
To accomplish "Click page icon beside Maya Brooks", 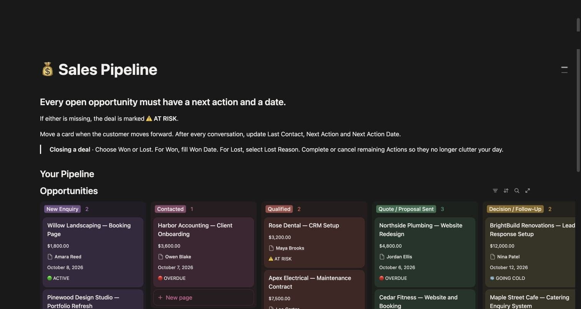I will tap(271, 248).
